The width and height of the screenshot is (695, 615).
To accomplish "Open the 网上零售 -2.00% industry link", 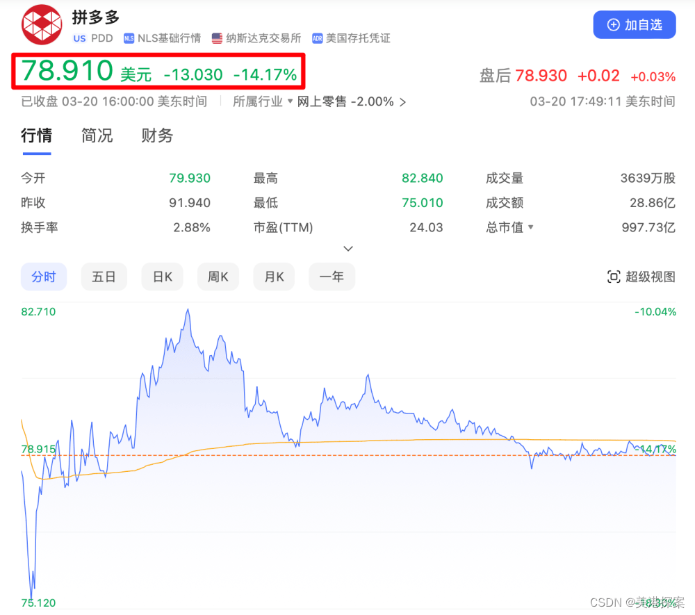I will (x=351, y=102).
